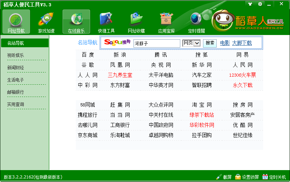Expand the 网页 search type dropdown
This screenshot has height=182, width=290.
[197, 43]
